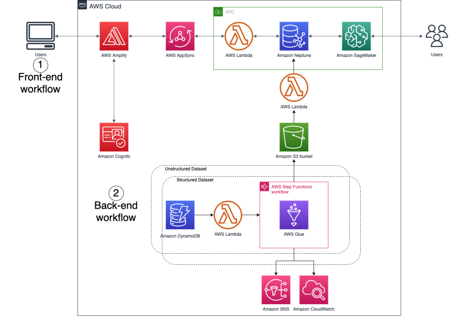451x322 pixels.
Task: Click the standalone AWS Lambda icon below the VPC
Action: (x=294, y=88)
